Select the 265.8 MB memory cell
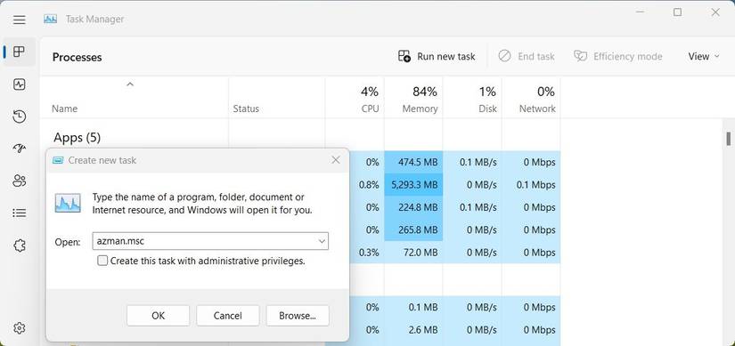The height and width of the screenshot is (346, 735). point(413,229)
